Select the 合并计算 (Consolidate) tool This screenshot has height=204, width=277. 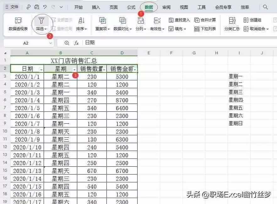click(206, 19)
